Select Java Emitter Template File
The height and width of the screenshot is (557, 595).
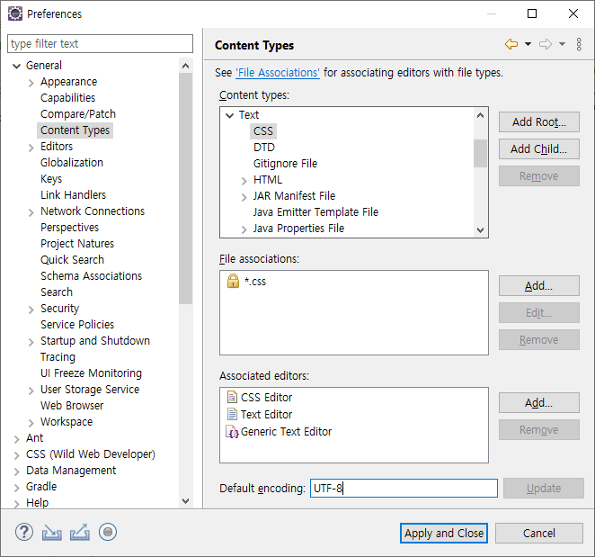(315, 212)
